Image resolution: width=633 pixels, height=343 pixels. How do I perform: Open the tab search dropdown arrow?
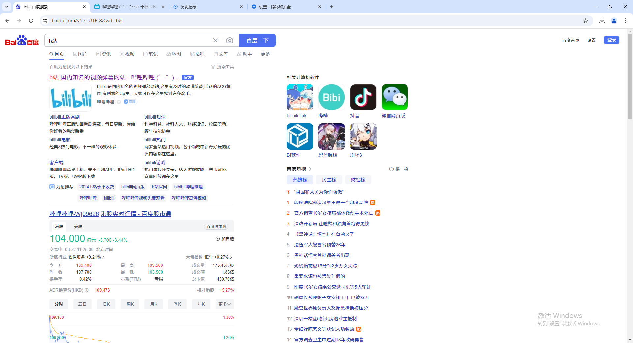coord(7,7)
